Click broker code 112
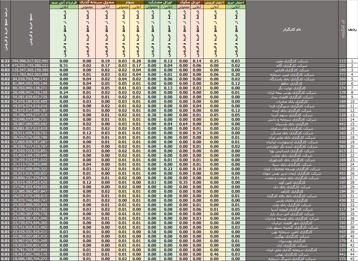The width and height of the screenshot is (358, 261). [342, 61]
